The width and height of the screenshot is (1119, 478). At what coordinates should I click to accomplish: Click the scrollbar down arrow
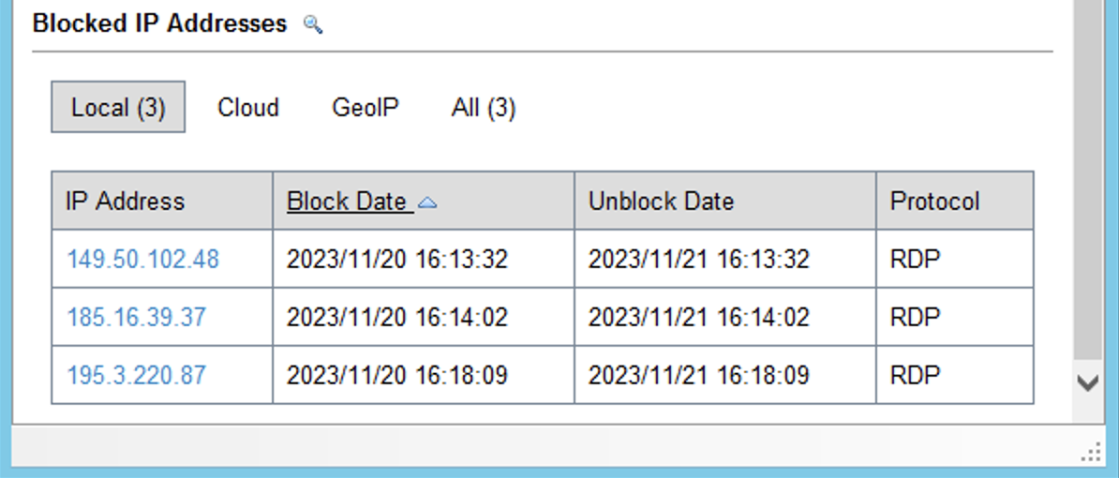pyautogui.click(x=1087, y=383)
